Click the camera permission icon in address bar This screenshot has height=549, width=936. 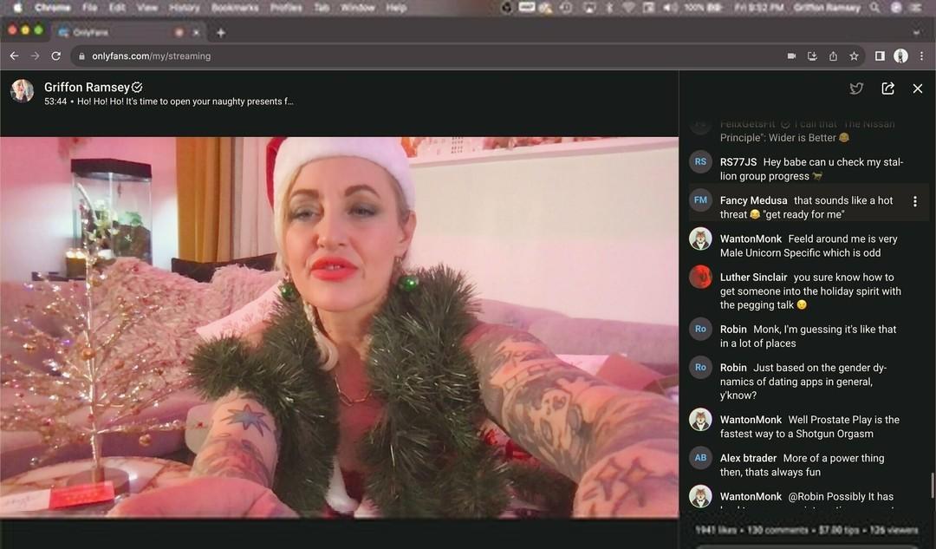[791, 56]
